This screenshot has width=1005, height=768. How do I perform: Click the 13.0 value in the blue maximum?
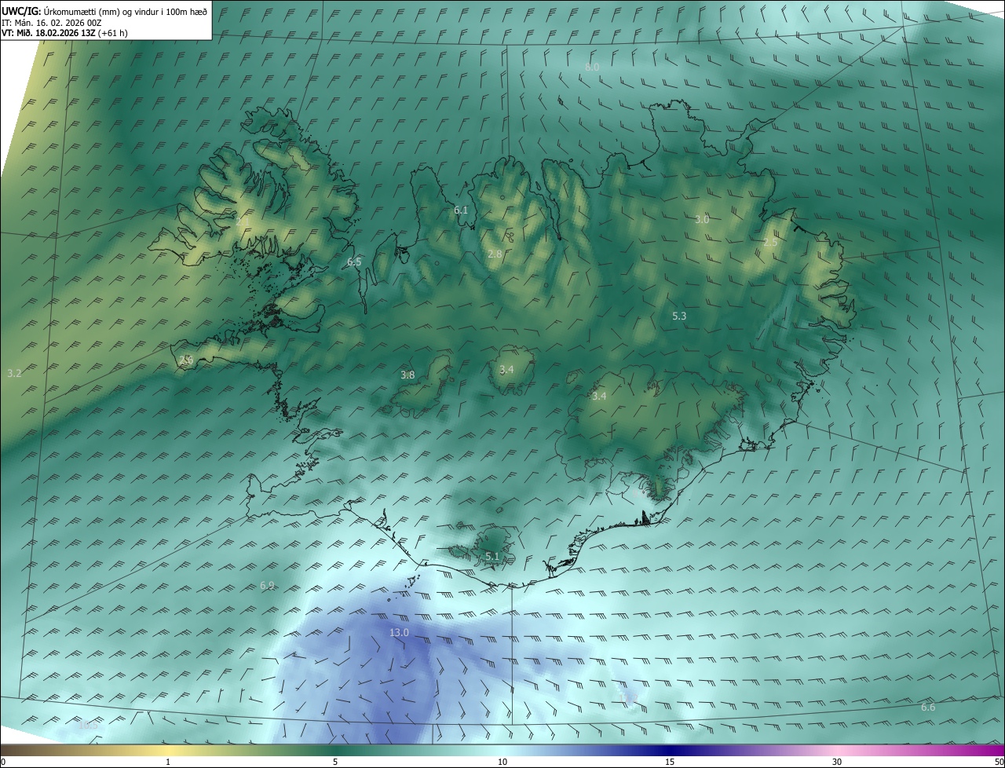pos(399,633)
